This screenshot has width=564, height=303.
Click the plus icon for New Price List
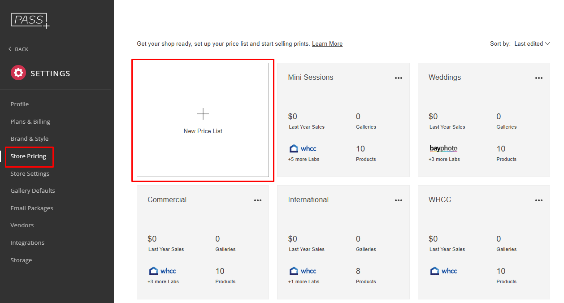(203, 114)
